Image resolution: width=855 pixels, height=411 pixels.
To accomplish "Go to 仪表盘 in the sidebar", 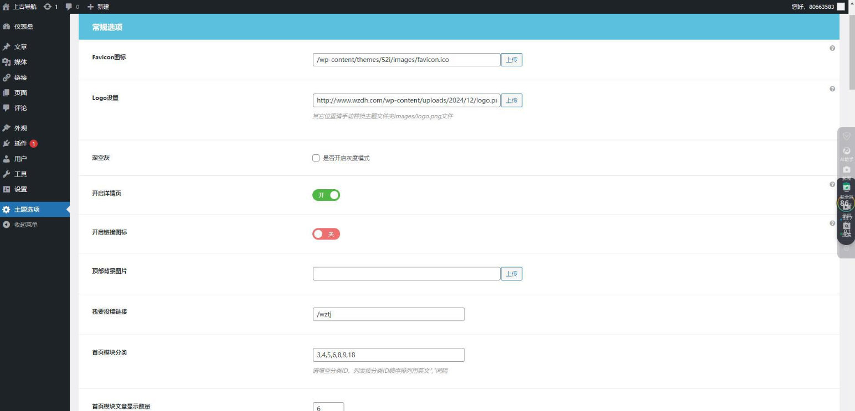I will [23, 27].
